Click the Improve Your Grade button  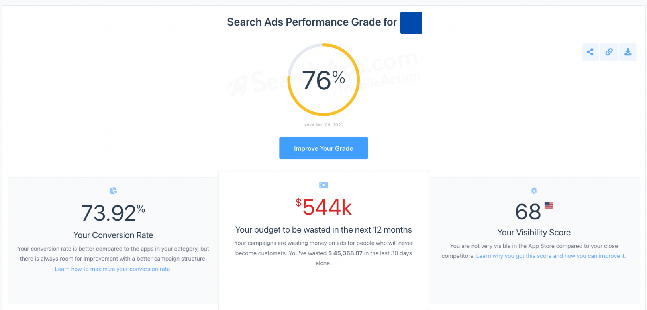323,148
